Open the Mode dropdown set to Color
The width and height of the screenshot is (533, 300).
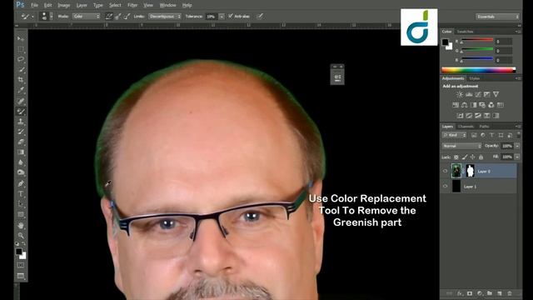[87, 16]
